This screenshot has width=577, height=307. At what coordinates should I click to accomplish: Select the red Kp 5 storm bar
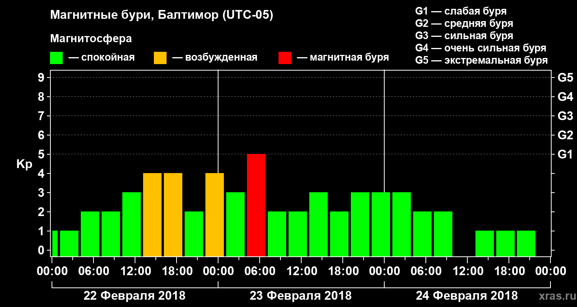[256, 205]
